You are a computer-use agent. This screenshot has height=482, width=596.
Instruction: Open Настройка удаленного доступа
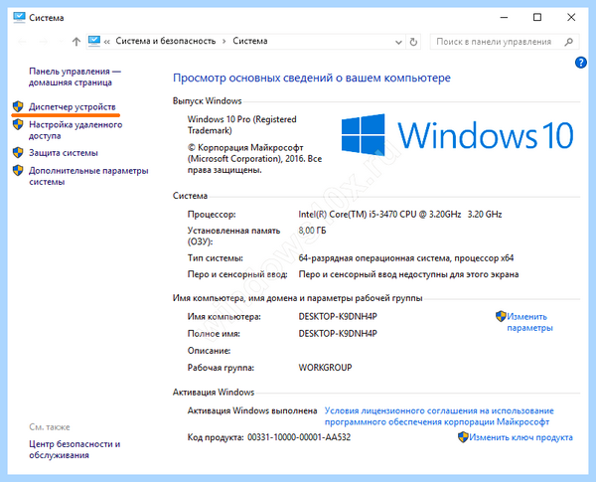click(75, 130)
